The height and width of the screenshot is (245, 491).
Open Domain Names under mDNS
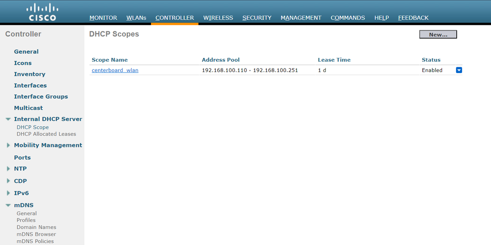pos(36,227)
